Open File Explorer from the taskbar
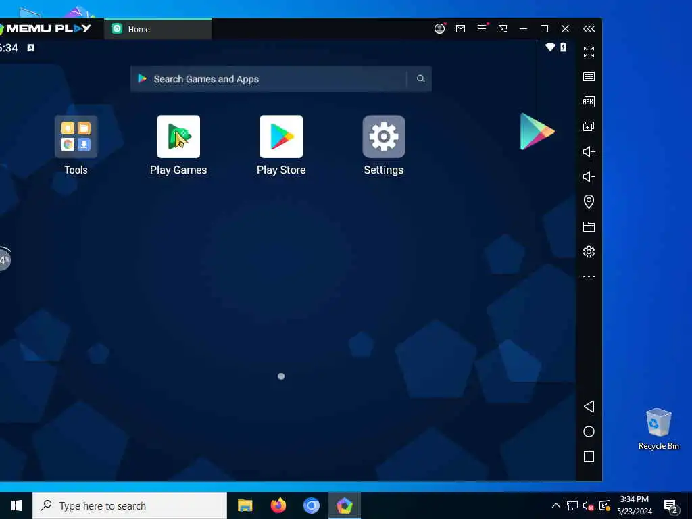The width and height of the screenshot is (692, 519). pos(245,505)
